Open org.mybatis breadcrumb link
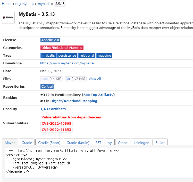Screen dimensions: 193x182 pos(25,4)
